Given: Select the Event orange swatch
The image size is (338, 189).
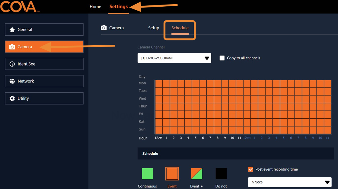Looking at the screenshot, I should point(172,174).
